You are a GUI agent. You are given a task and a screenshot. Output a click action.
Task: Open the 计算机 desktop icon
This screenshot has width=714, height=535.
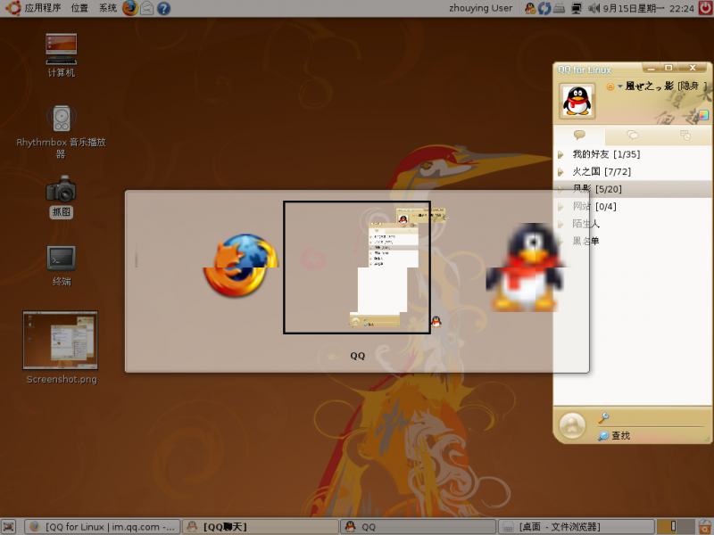[x=61, y=54]
